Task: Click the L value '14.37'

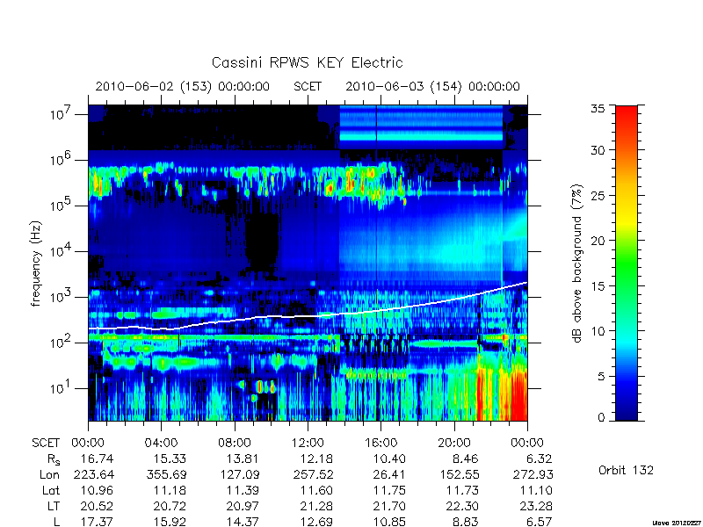Action: pos(243,522)
